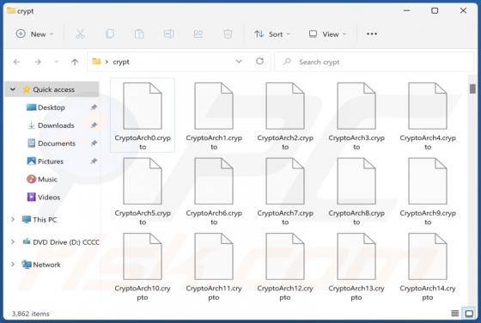Viewport: 481px width, 323px height.
Task: Open the New item dropdown
Action: click(34, 34)
